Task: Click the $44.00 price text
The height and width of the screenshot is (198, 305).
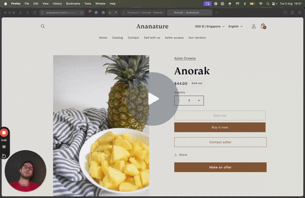Action: click(181, 84)
